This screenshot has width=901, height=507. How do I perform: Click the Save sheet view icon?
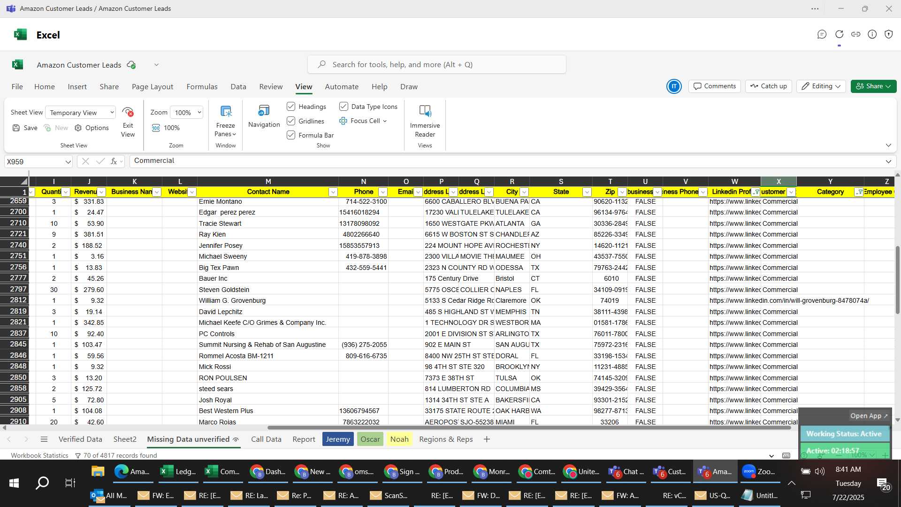point(16,128)
